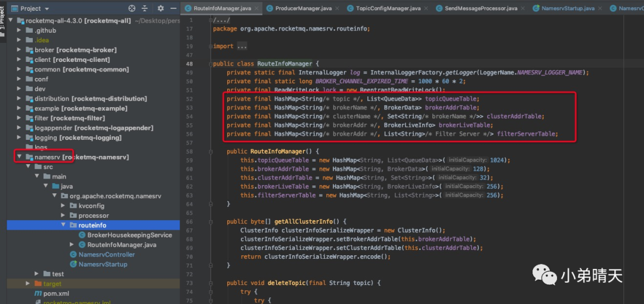644x304 pixels.
Task: Click the Maven icon beside pom.xml
Action: tap(38, 293)
